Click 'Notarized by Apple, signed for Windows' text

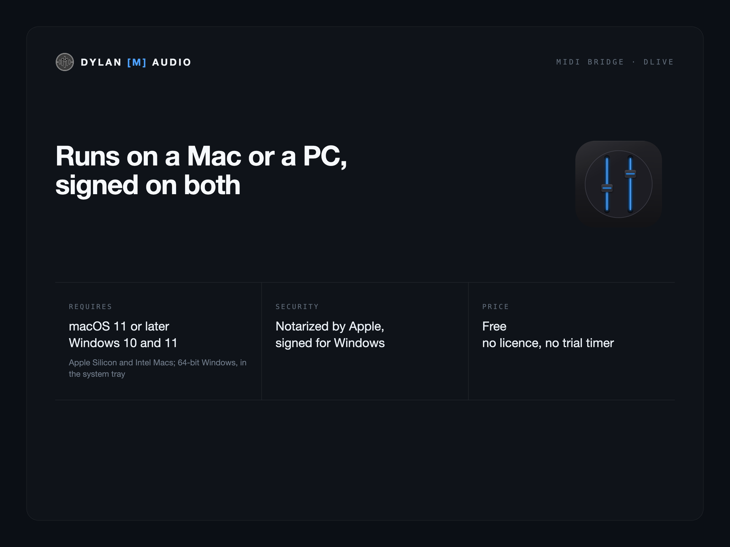[330, 335]
